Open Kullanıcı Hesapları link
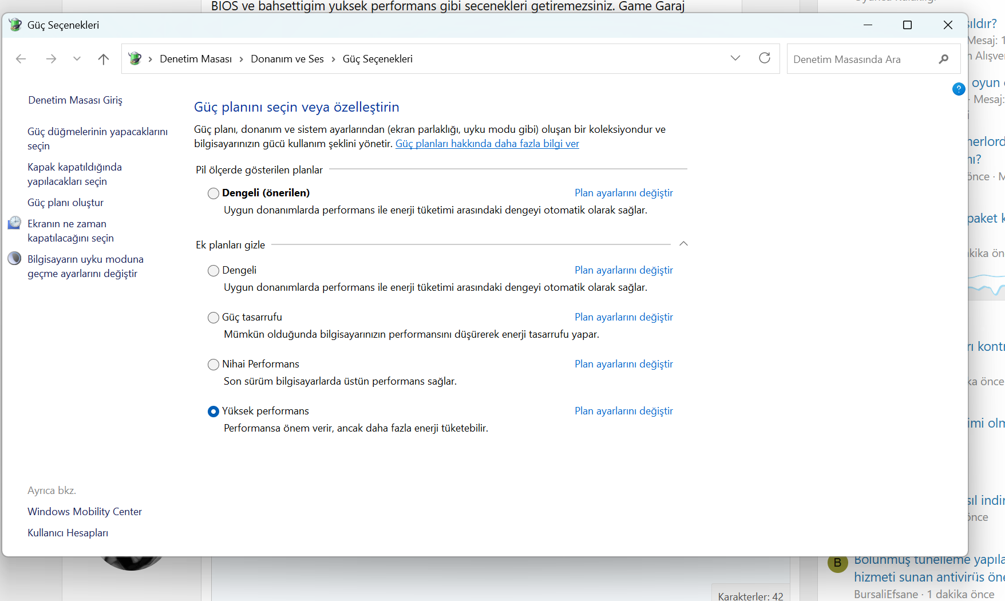The width and height of the screenshot is (1005, 601). coord(68,533)
